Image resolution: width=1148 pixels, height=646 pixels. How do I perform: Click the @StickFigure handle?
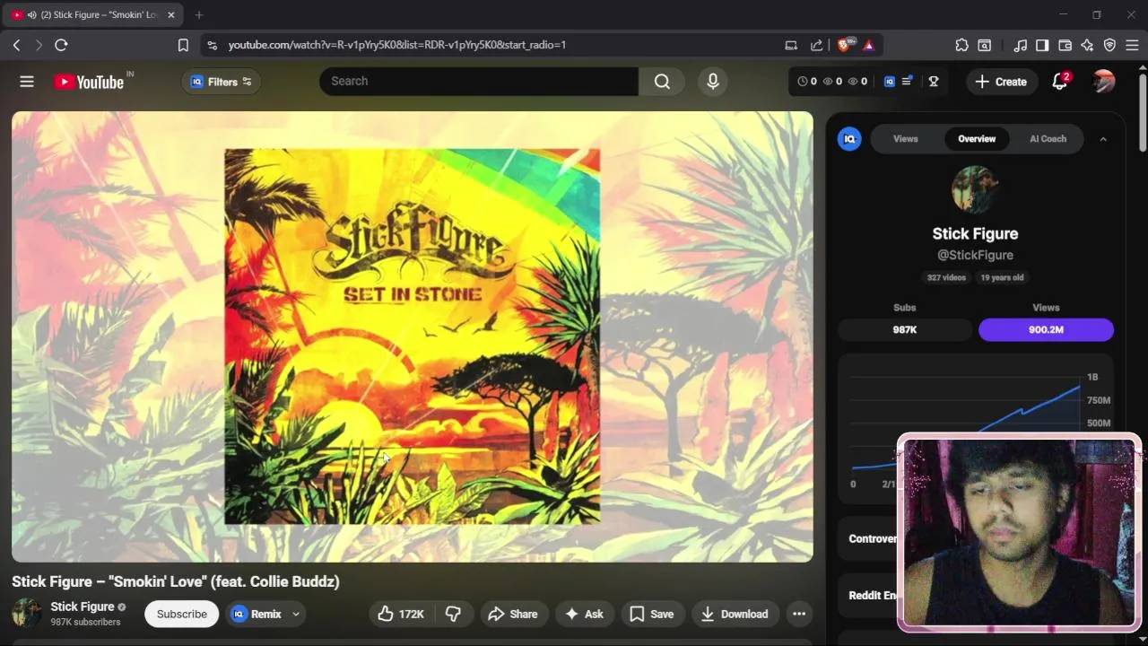975,255
